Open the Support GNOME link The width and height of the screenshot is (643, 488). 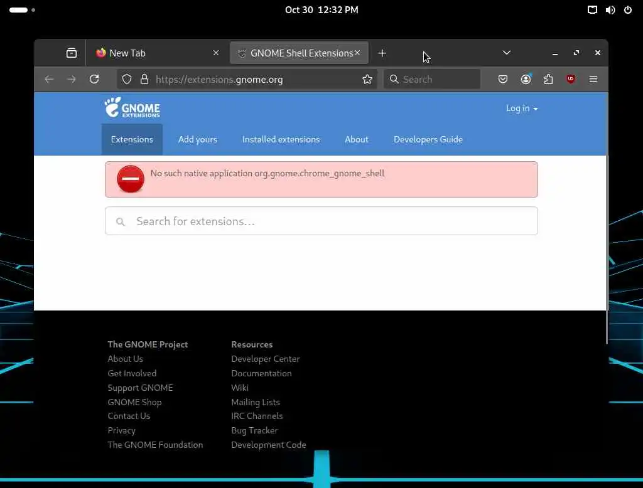click(140, 388)
